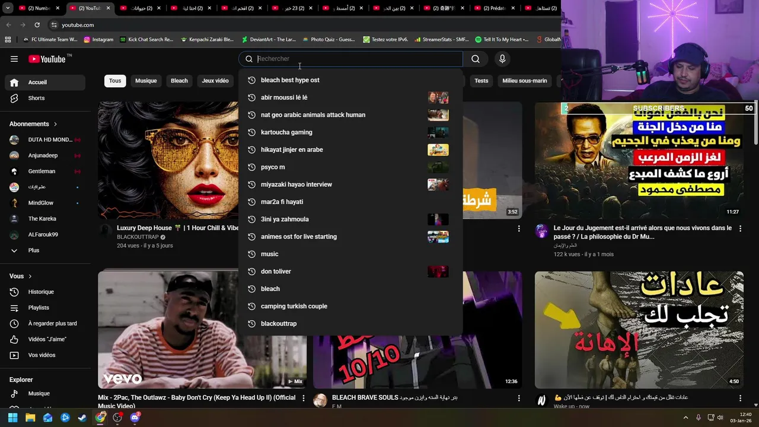Viewport: 759px width, 427px height.
Task: Open the Windows Start menu
Action: [x=13, y=418]
